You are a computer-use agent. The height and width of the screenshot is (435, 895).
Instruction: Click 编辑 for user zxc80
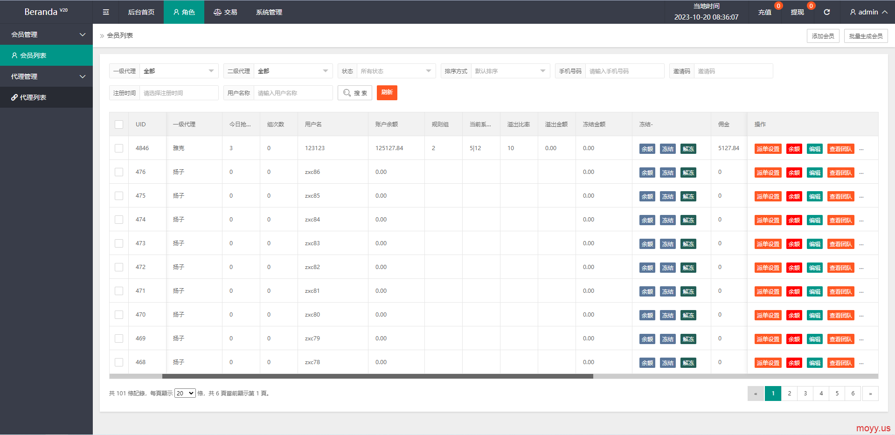click(815, 315)
